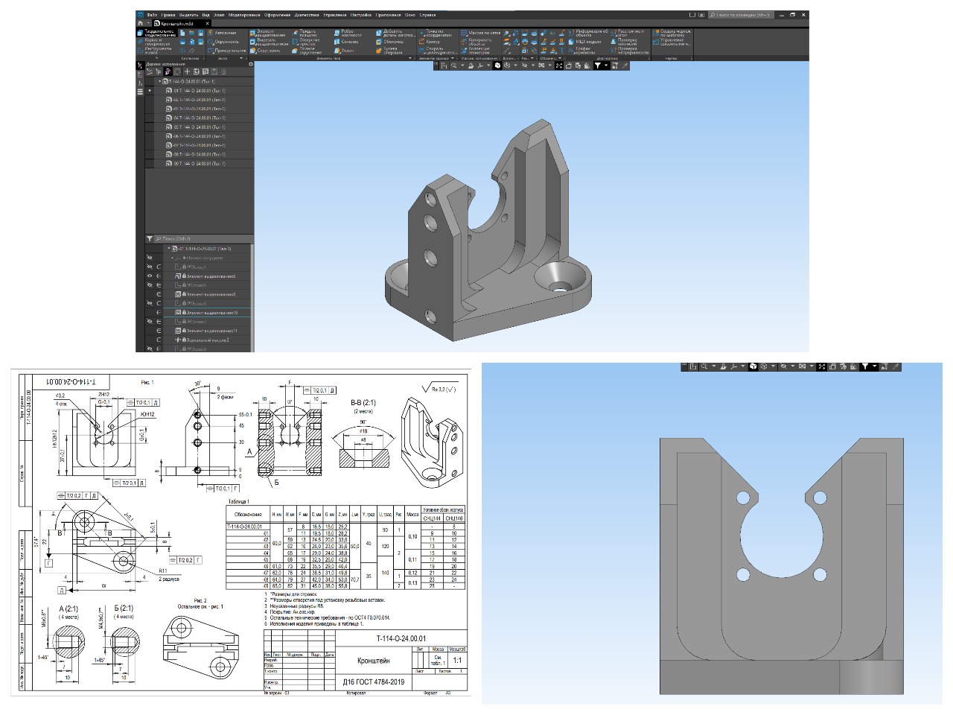Collapse the -01 T-144-O-24.00.01 node in the lower tree
Viewport: 953px width, 715px height.
point(169,248)
